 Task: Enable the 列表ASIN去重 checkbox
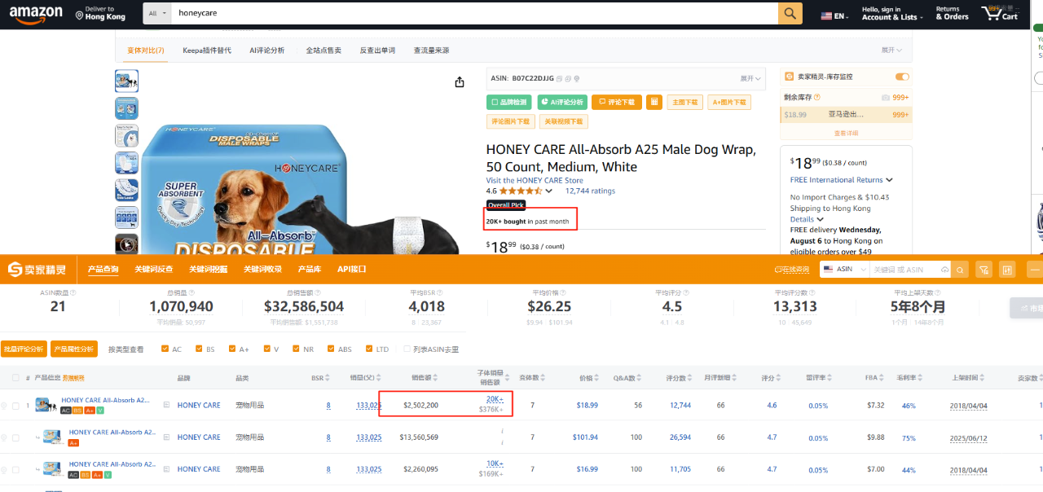point(407,349)
